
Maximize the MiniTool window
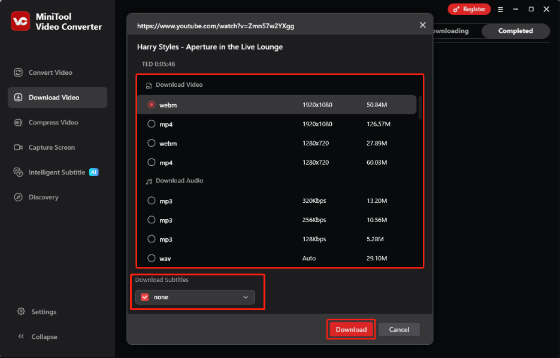point(531,10)
